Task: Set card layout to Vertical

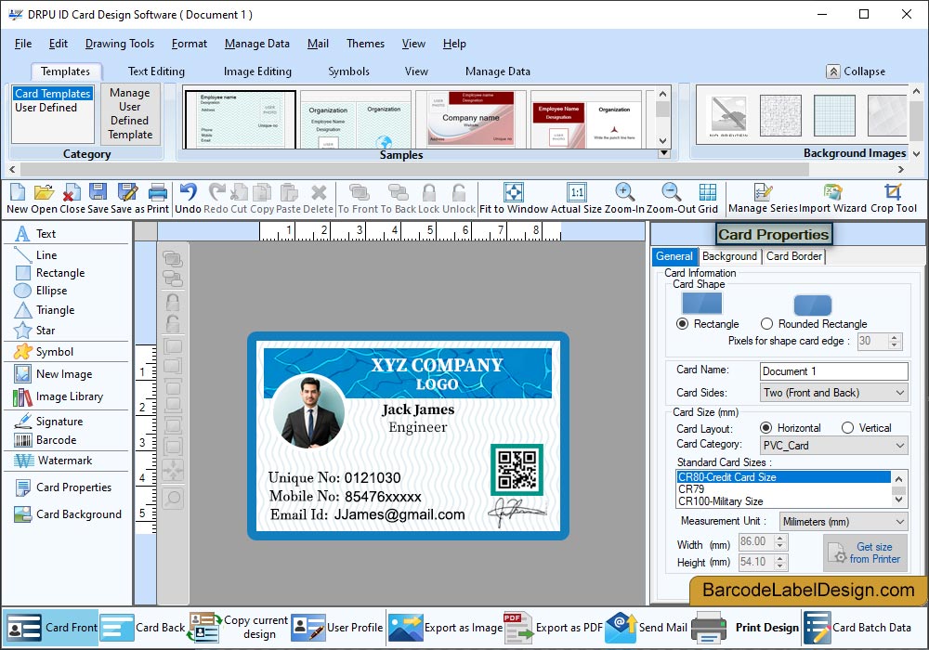Action: coord(848,427)
